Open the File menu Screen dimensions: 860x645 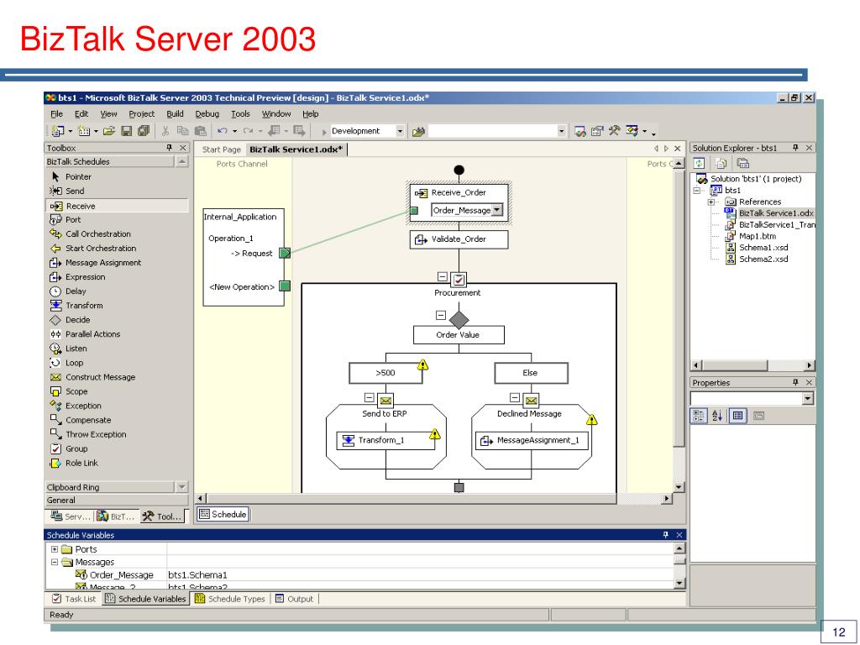click(x=56, y=114)
